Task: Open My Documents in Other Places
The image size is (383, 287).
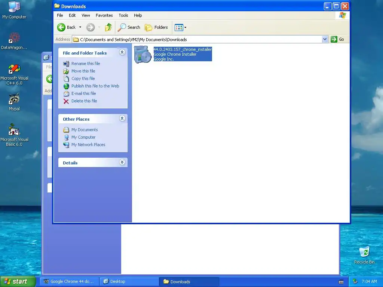Action: [85, 130]
